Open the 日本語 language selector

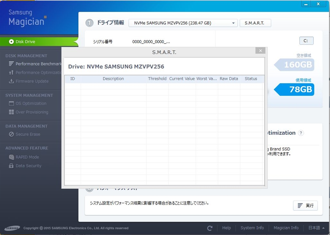[x=316, y=228]
